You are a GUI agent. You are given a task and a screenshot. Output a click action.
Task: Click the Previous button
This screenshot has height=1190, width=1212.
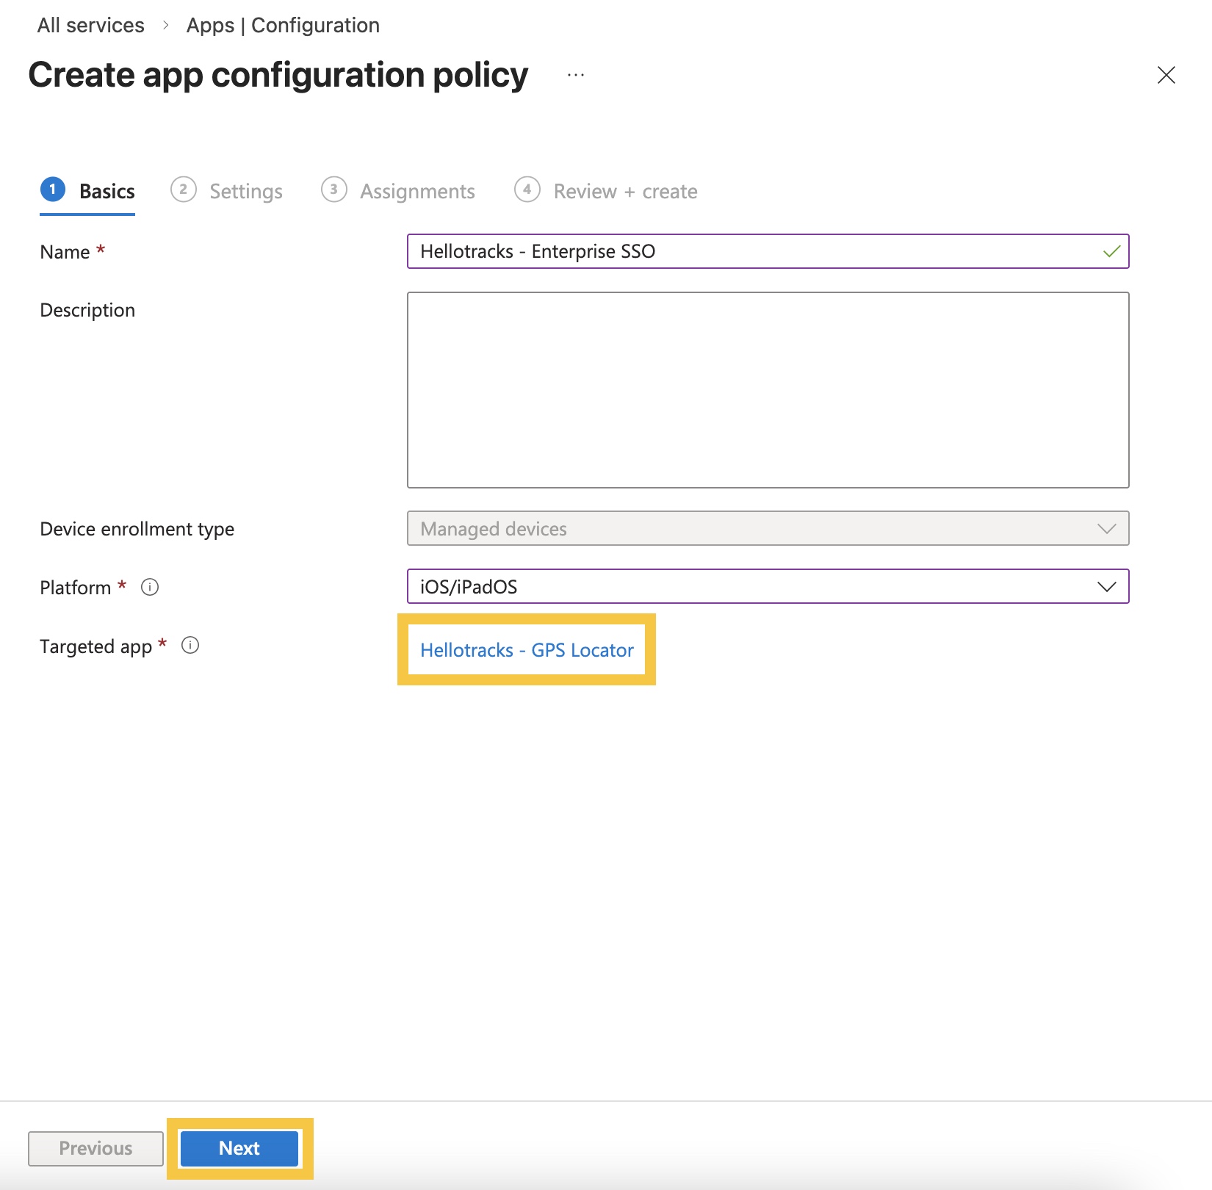95,1148
